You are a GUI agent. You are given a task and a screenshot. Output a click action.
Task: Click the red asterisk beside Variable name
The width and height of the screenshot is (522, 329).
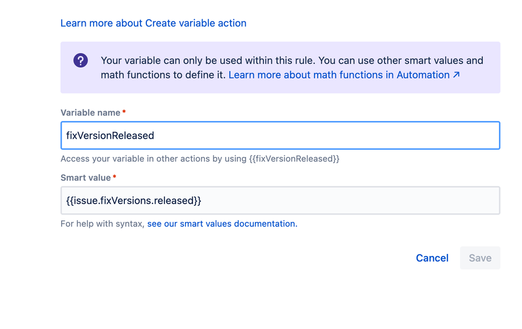tap(124, 113)
